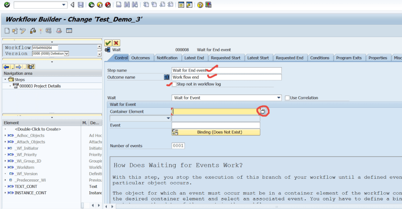This screenshot has height=209, width=402.
Task: Open the Latest End tab
Action: (x=194, y=58)
